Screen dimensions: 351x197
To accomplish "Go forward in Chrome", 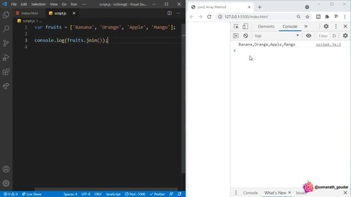I will [x=200, y=17].
